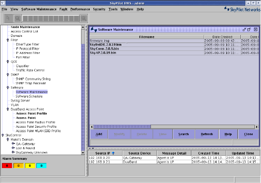
Task: Collapse the Matei's Domain node
Action: point(8,140)
